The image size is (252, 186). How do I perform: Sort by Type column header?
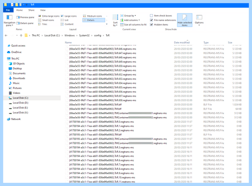[206, 42]
